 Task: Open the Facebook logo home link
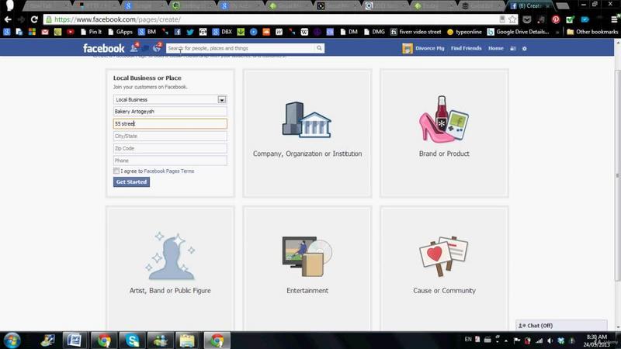pos(104,48)
